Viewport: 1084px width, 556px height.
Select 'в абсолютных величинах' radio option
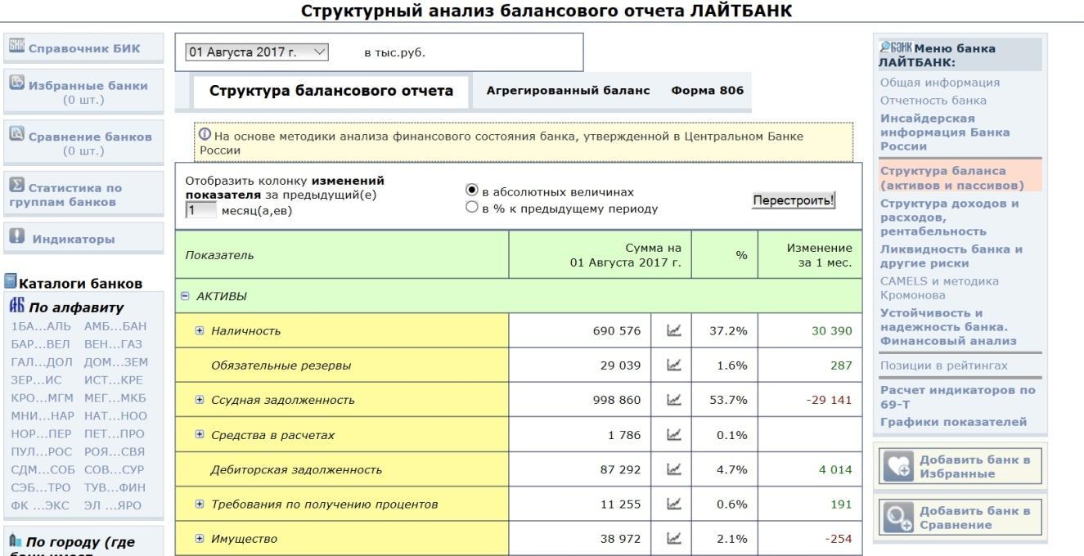(x=471, y=191)
